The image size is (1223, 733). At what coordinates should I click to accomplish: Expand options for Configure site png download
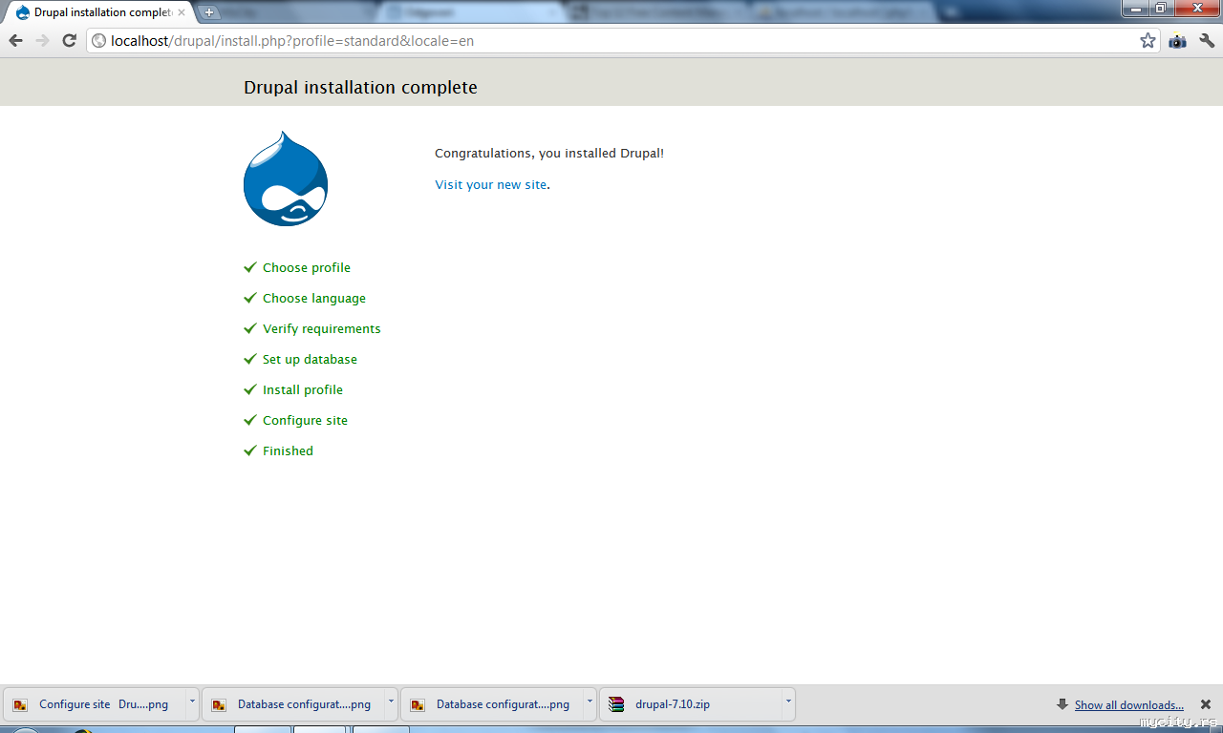point(192,704)
